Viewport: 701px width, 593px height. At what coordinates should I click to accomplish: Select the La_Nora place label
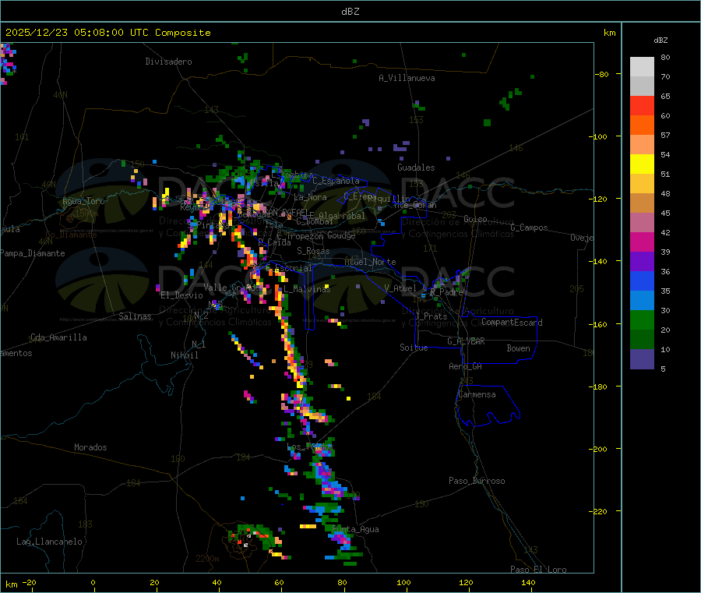pyautogui.click(x=310, y=197)
